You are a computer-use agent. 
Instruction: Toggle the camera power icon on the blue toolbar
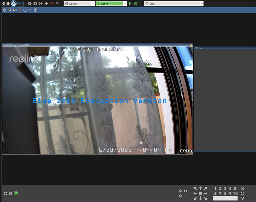[25, 10]
